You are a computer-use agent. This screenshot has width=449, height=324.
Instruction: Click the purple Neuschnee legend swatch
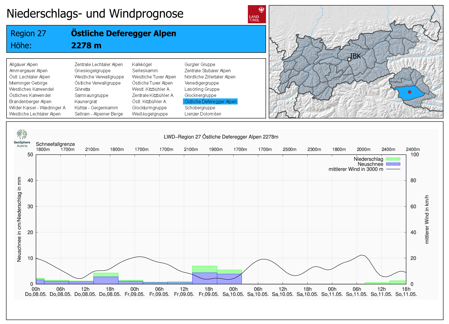tap(393, 164)
